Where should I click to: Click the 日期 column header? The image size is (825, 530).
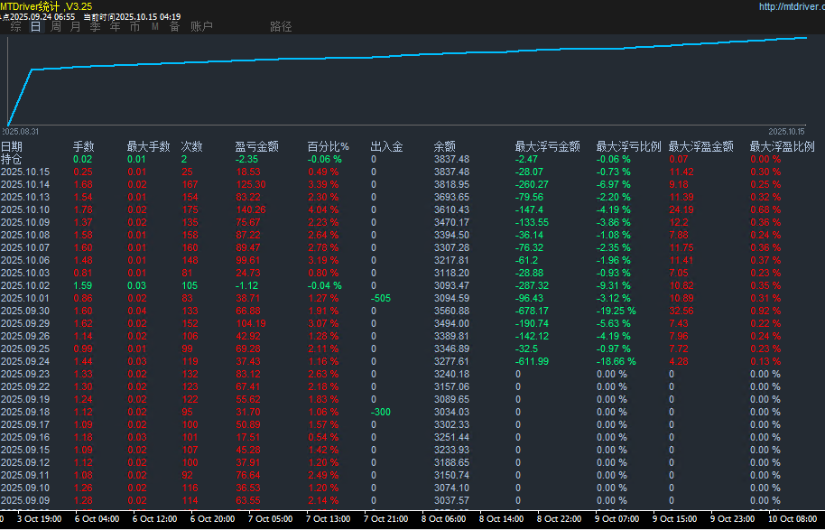(x=12, y=146)
